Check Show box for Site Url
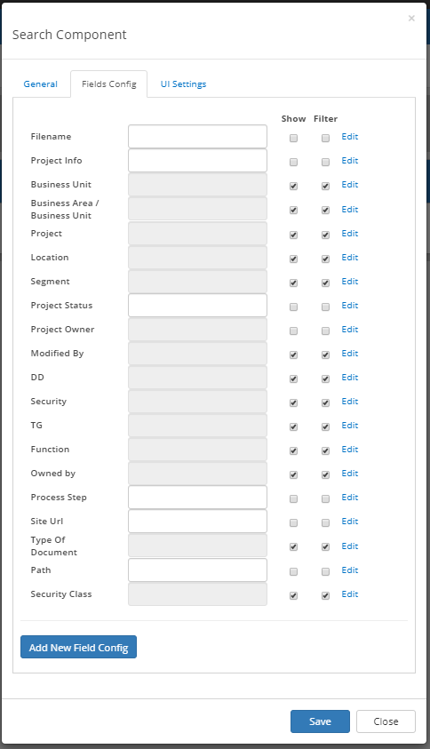This screenshot has width=430, height=749. [294, 522]
